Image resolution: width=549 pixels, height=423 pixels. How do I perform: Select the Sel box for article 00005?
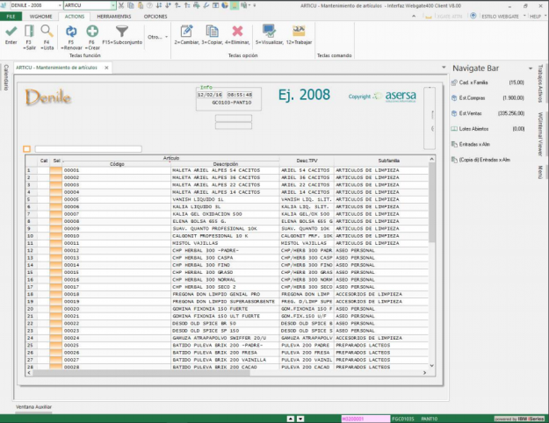[x=56, y=199]
